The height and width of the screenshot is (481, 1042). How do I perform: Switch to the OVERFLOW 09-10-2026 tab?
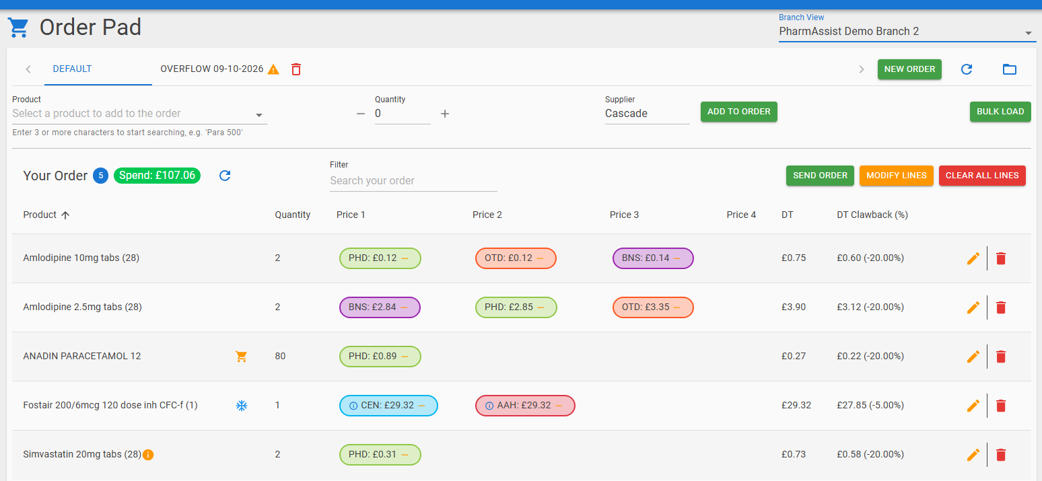coord(212,69)
